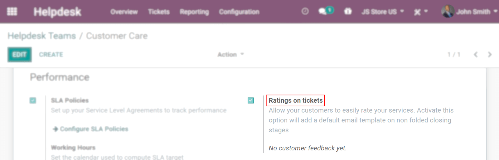Viewport: 499px width, 160px height.
Task: Open the apps grid menu icon
Action: [x=12, y=12]
